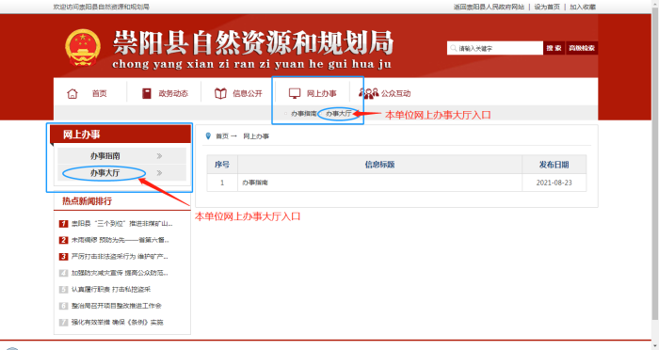This screenshot has width=659, height=350.
Task: Click chevron icon beside 办事指南 sidebar
Action: click(159, 156)
